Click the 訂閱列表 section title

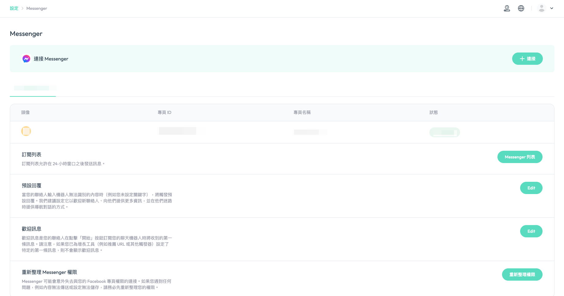pos(32,154)
